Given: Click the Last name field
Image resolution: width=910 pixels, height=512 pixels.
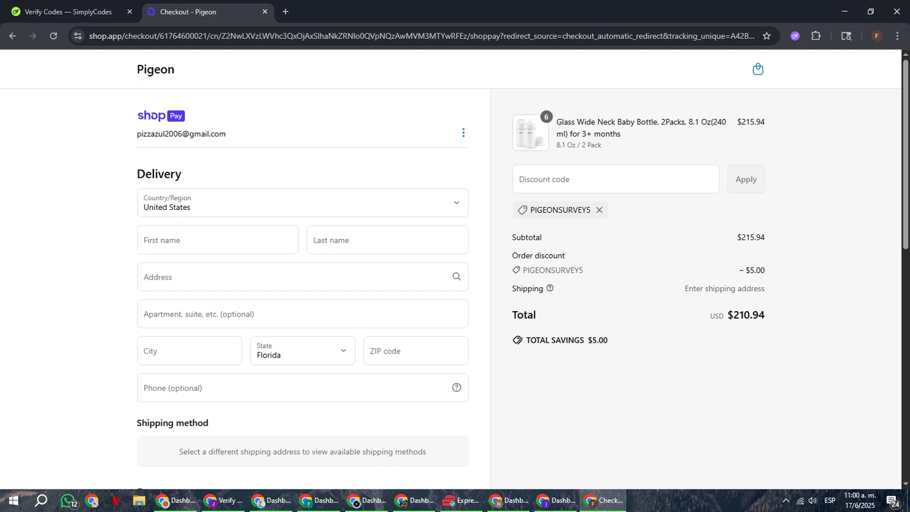Looking at the screenshot, I should (x=388, y=240).
